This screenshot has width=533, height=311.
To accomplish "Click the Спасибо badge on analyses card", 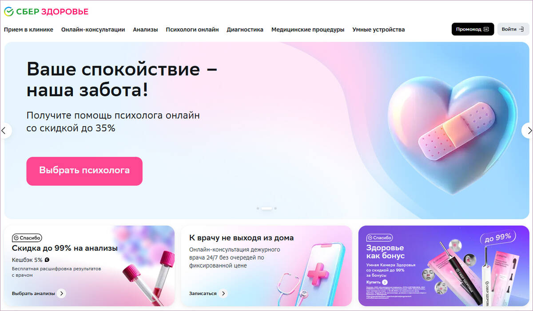I will point(27,238).
